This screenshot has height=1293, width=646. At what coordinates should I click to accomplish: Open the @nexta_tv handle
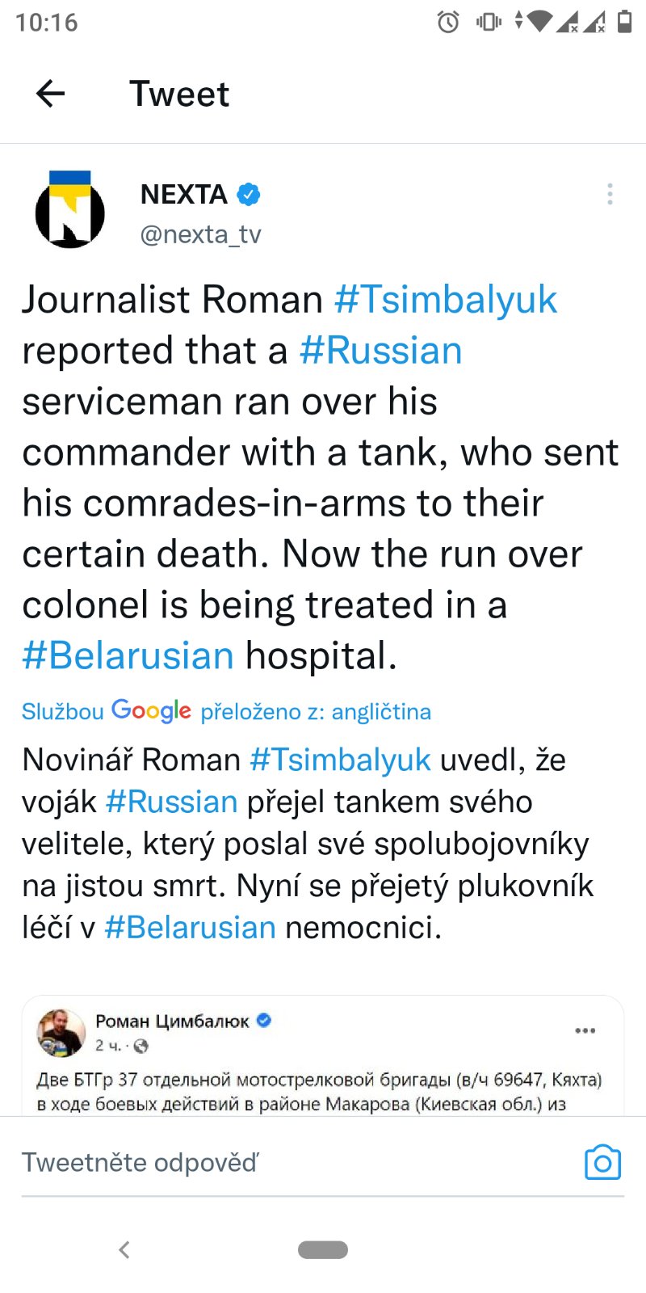200,234
